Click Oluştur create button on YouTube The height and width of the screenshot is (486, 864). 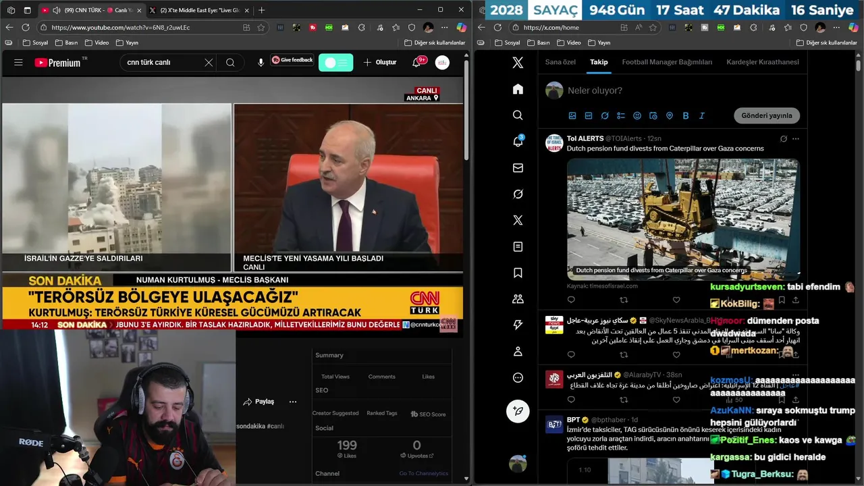click(x=380, y=62)
